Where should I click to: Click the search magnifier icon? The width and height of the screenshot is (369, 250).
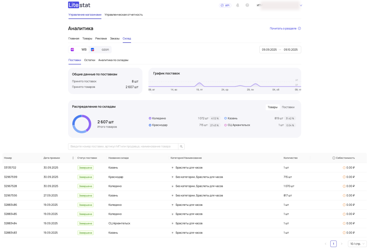coord(181,147)
